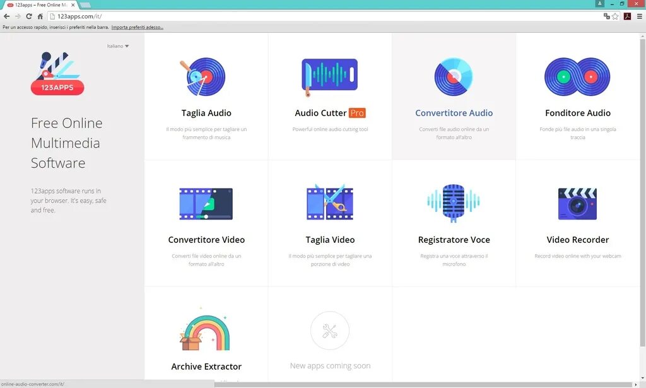Viewport: 646px width, 388px height.
Task: Click the scrollbar down arrow
Action: coord(642,378)
